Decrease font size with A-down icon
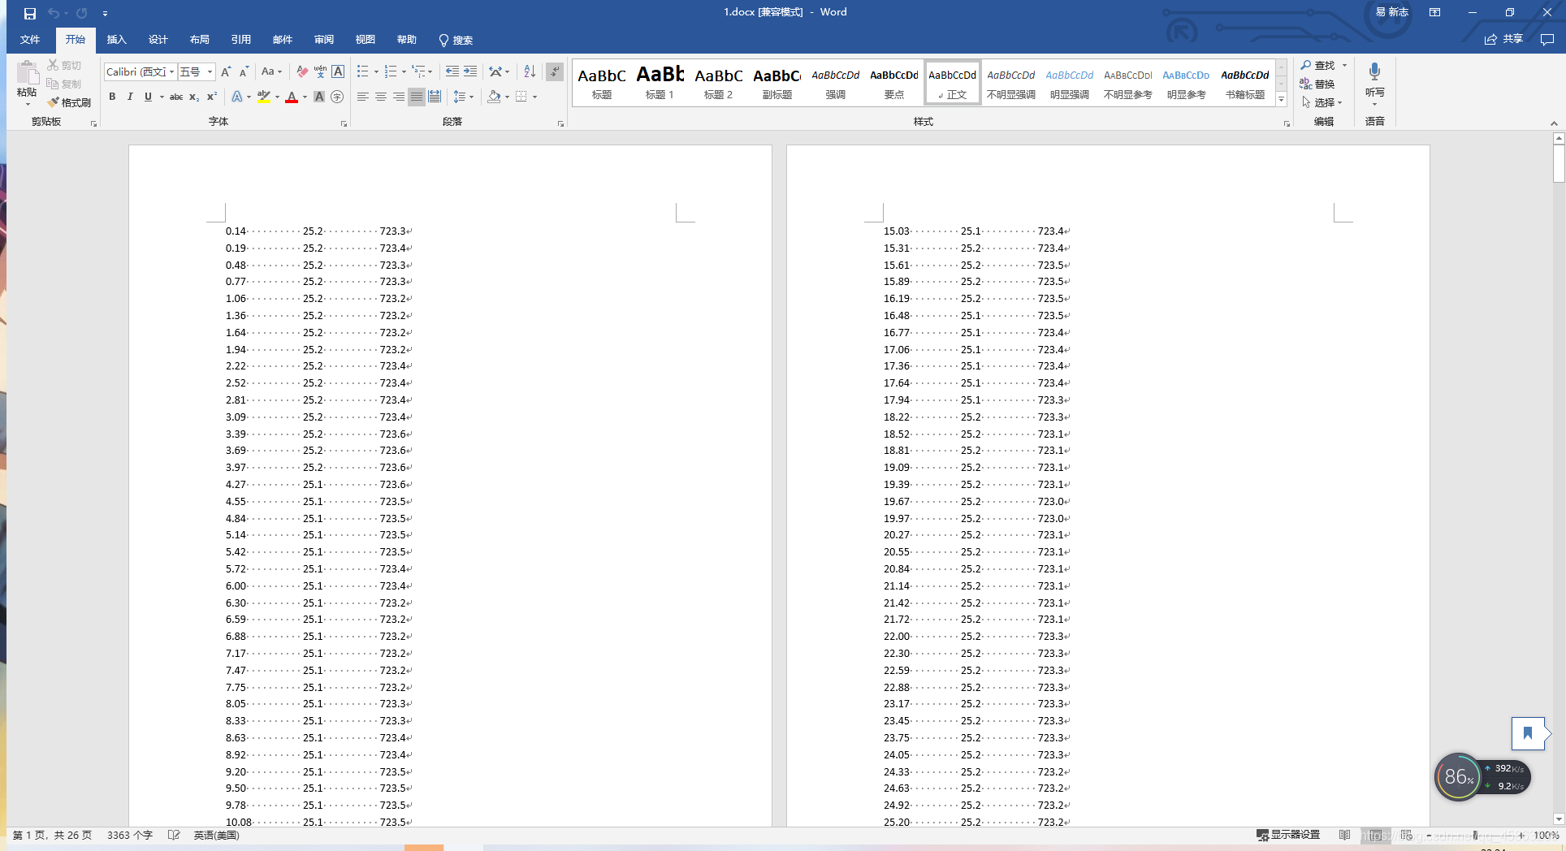The width and height of the screenshot is (1566, 851). [244, 71]
